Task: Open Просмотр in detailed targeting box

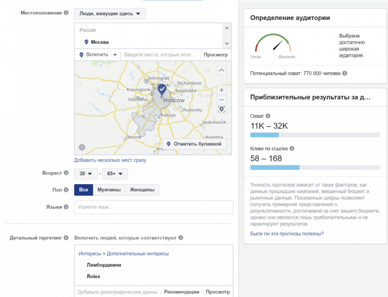Action: [218, 292]
